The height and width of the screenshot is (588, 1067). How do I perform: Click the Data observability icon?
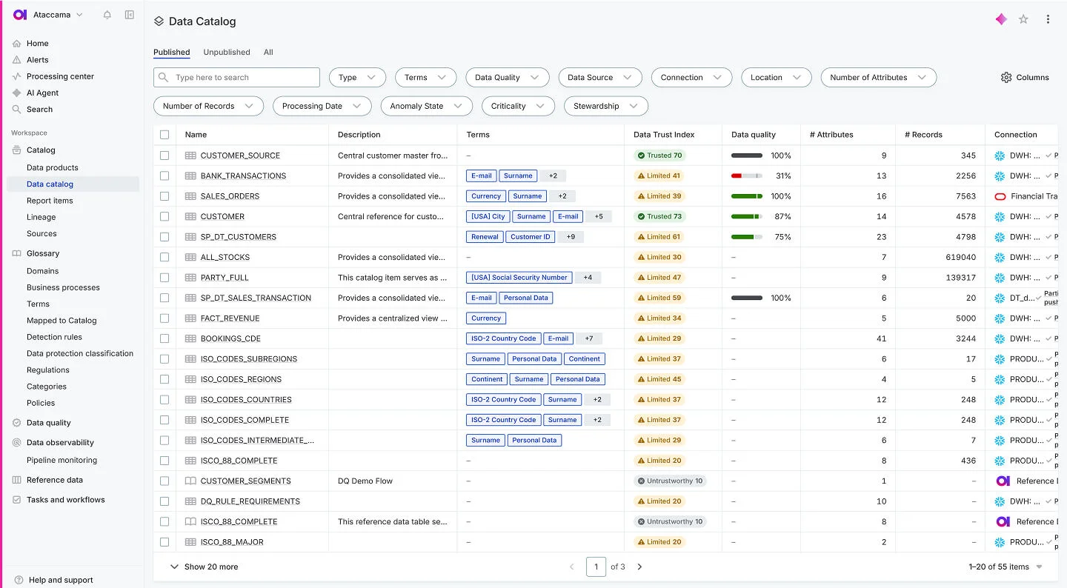(x=17, y=442)
